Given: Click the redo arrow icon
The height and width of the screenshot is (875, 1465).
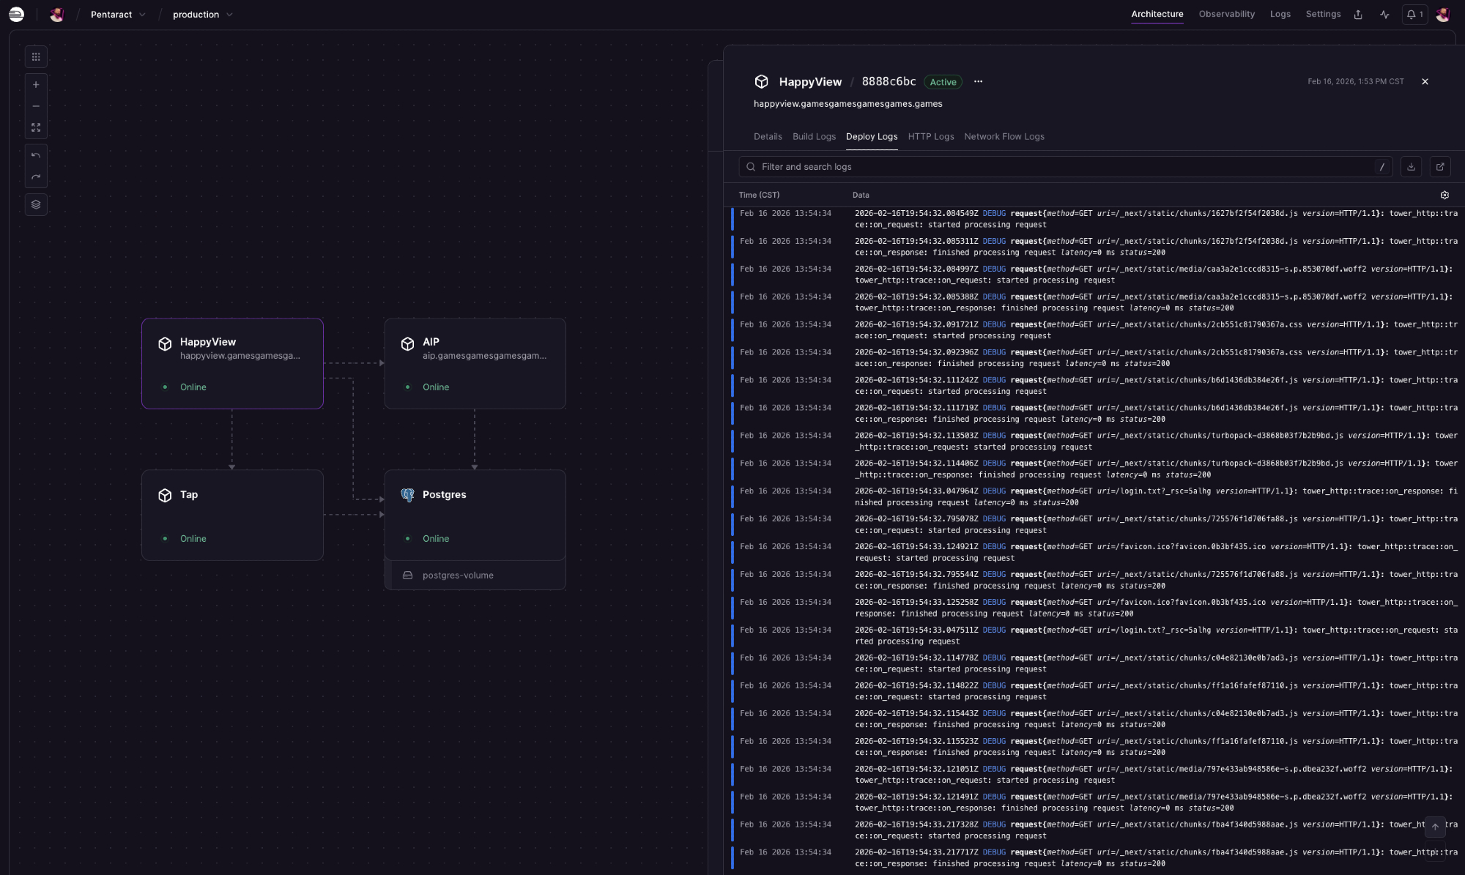Looking at the screenshot, I should click(36, 177).
